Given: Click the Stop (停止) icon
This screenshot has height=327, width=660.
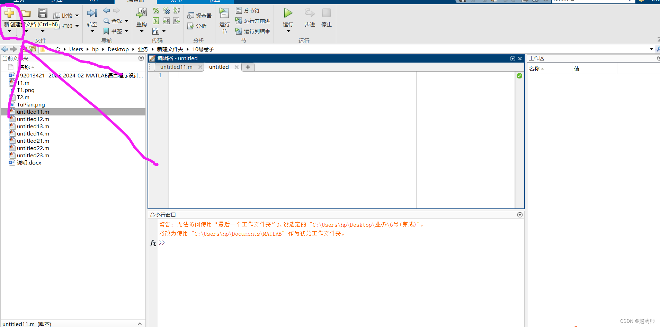Looking at the screenshot, I should (327, 13).
